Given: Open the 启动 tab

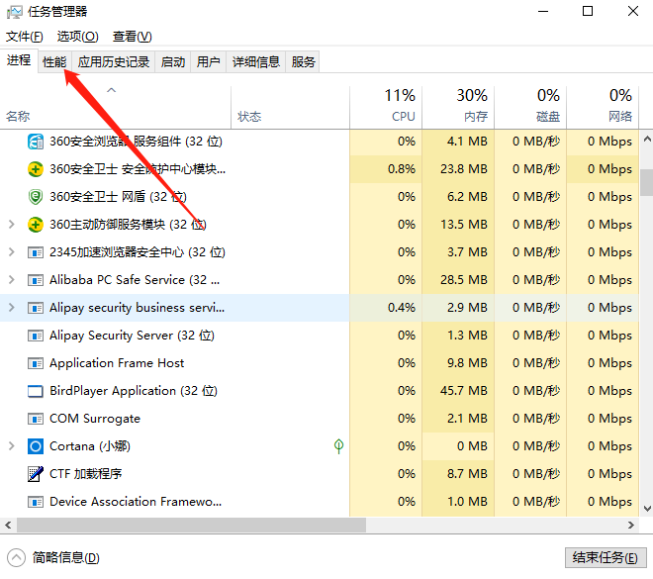Looking at the screenshot, I should click(173, 61).
